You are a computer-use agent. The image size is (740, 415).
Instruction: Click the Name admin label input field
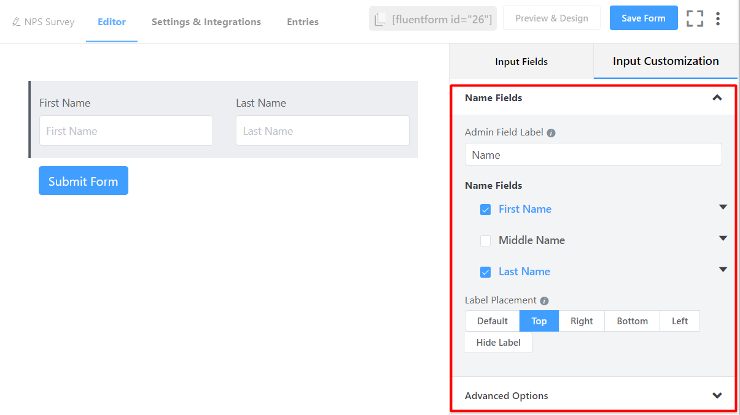tap(593, 154)
